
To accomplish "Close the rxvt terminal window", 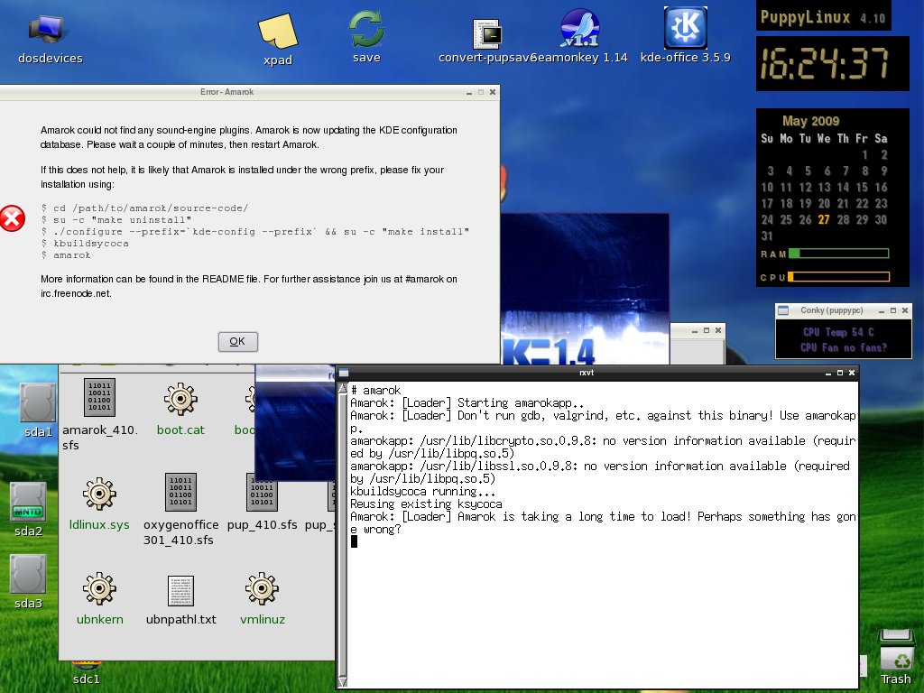I will (x=852, y=373).
